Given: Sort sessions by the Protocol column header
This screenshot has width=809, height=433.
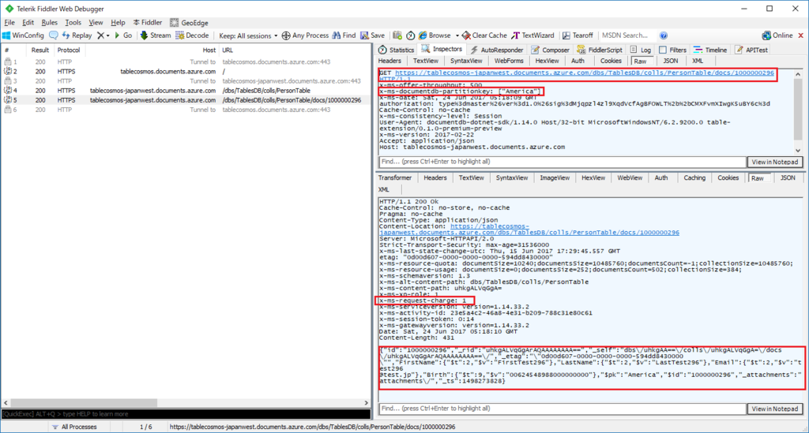Looking at the screenshot, I should [x=69, y=50].
